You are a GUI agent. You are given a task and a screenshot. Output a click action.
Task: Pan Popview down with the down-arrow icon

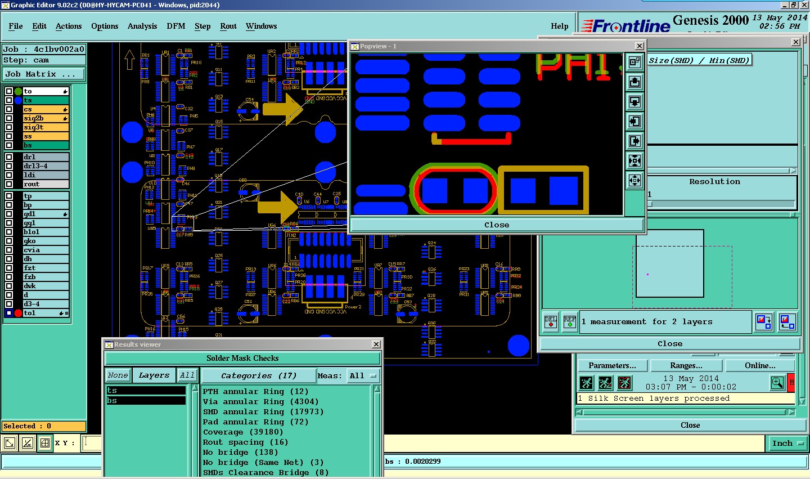pos(634,102)
